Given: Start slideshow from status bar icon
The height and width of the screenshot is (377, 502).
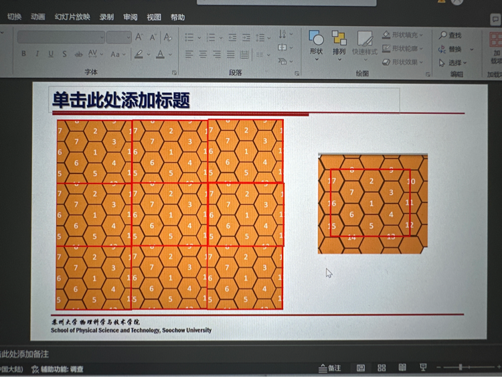Looking at the screenshot, I should [422, 368].
